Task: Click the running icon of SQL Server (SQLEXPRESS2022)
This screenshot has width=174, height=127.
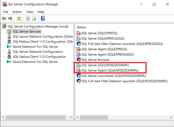Action: tap(78, 38)
